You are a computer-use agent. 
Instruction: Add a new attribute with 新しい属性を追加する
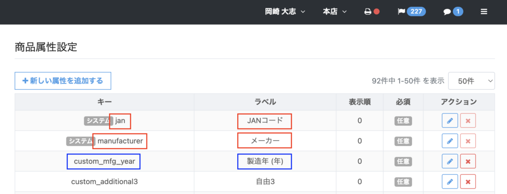point(63,80)
